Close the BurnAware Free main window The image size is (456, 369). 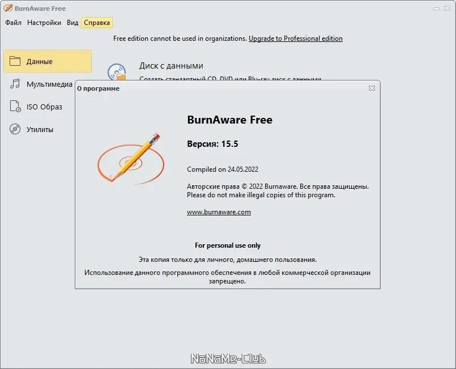(448, 9)
